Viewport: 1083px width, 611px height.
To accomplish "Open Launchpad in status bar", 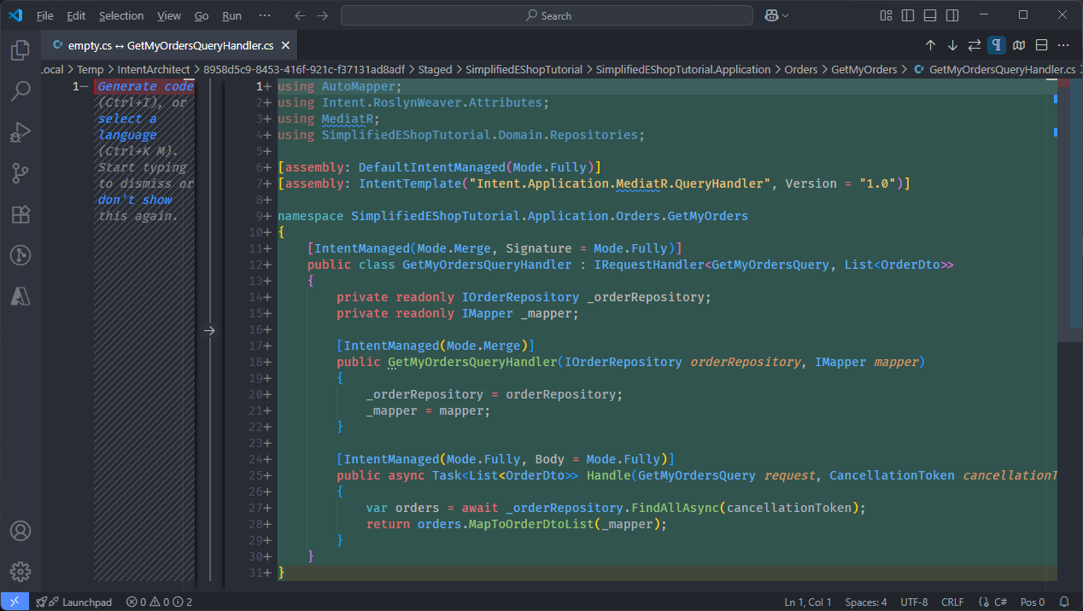I will [x=74, y=602].
